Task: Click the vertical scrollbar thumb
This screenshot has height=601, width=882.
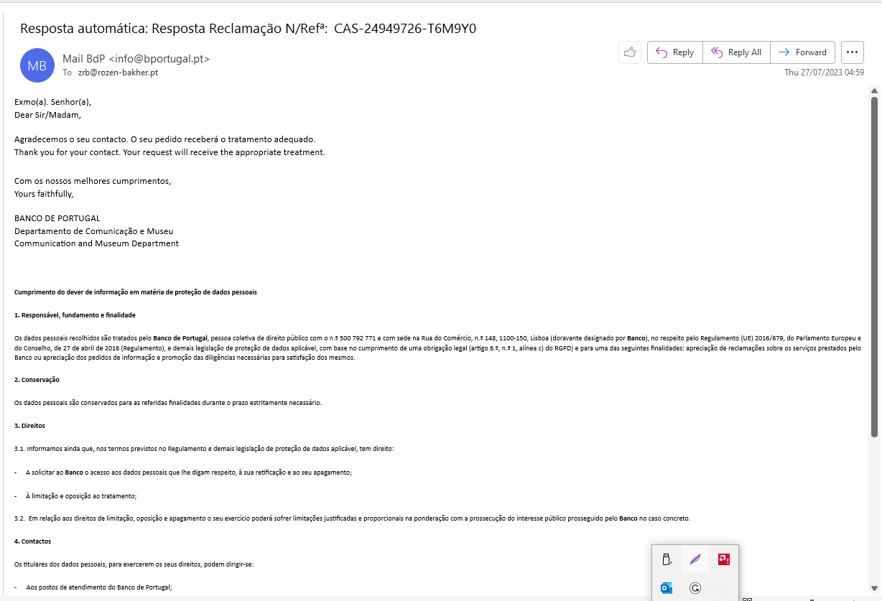Action: 874,266
